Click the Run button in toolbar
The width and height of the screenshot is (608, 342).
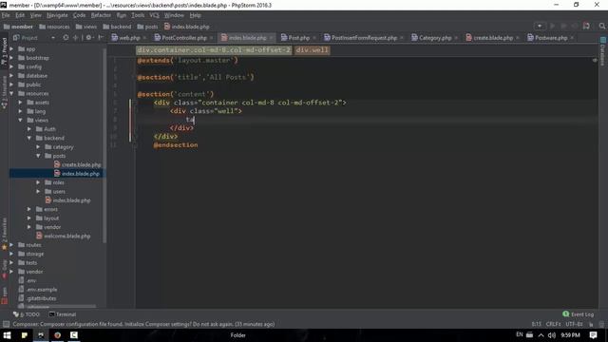pos(553,26)
